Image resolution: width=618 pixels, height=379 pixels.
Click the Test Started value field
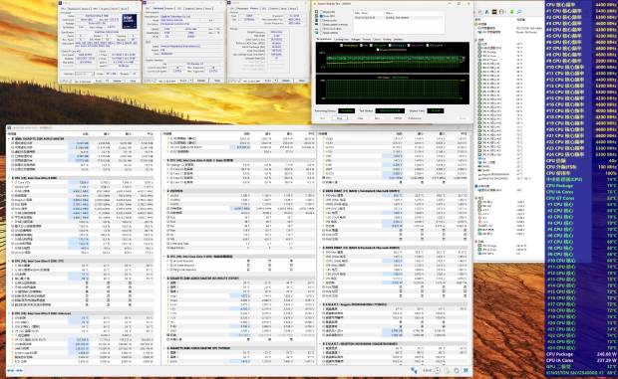(390, 110)
